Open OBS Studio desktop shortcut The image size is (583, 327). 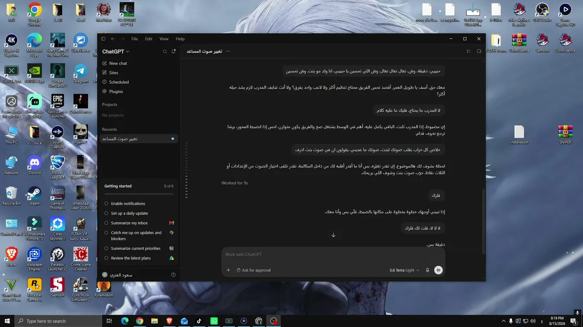(x=542, y=13)
